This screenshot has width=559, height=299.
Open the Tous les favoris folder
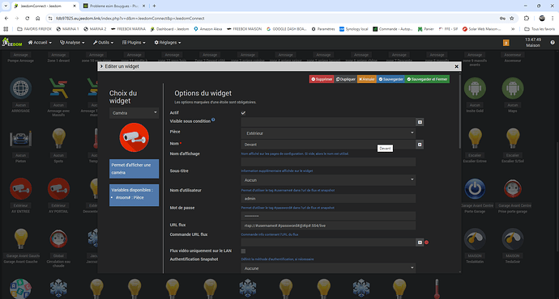(x=540, y=29)
